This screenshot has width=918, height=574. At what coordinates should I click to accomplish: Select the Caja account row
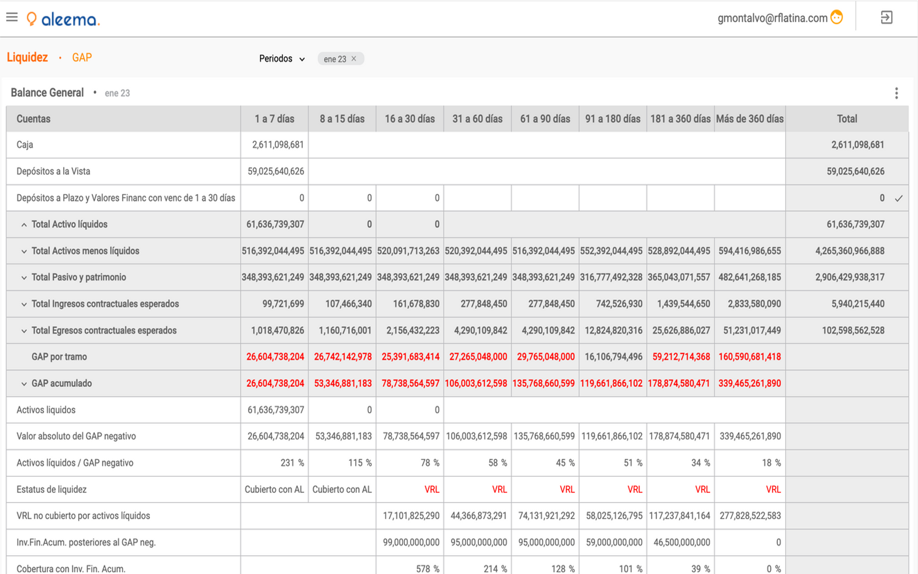point(25,145)
